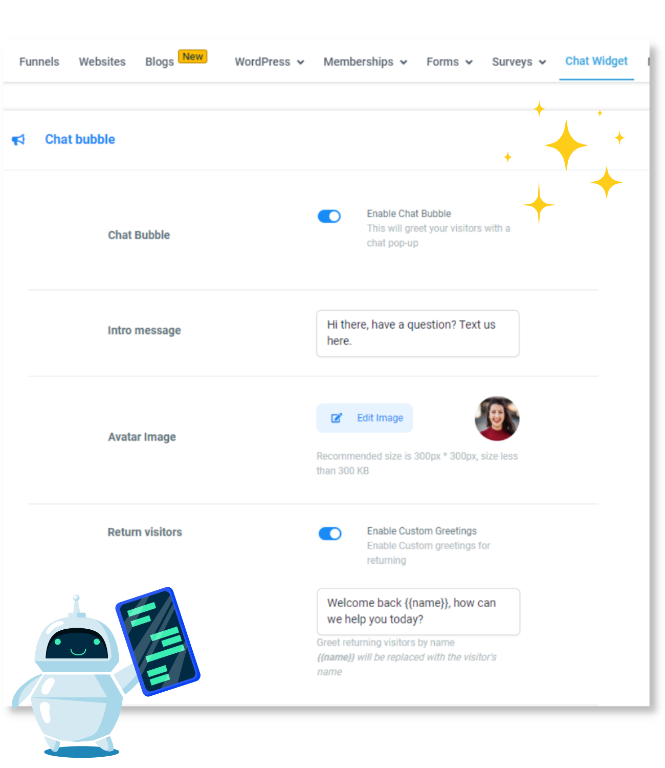Open the Memberships menu item
The width and height of the screenshot is (665, 768).
[x=359, y=62]
